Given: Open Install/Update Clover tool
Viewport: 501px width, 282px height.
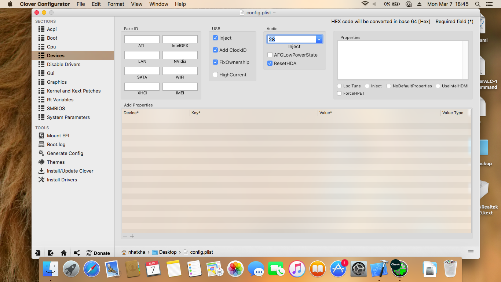Looking at the screenshot, I should 66,171.
